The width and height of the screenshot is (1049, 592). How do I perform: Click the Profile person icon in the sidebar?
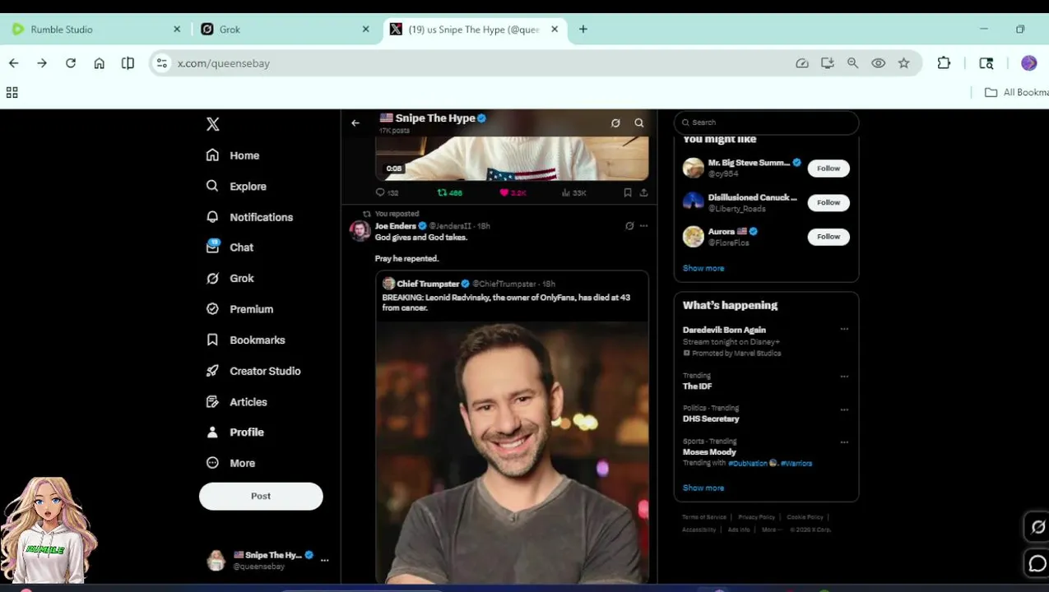212,432
